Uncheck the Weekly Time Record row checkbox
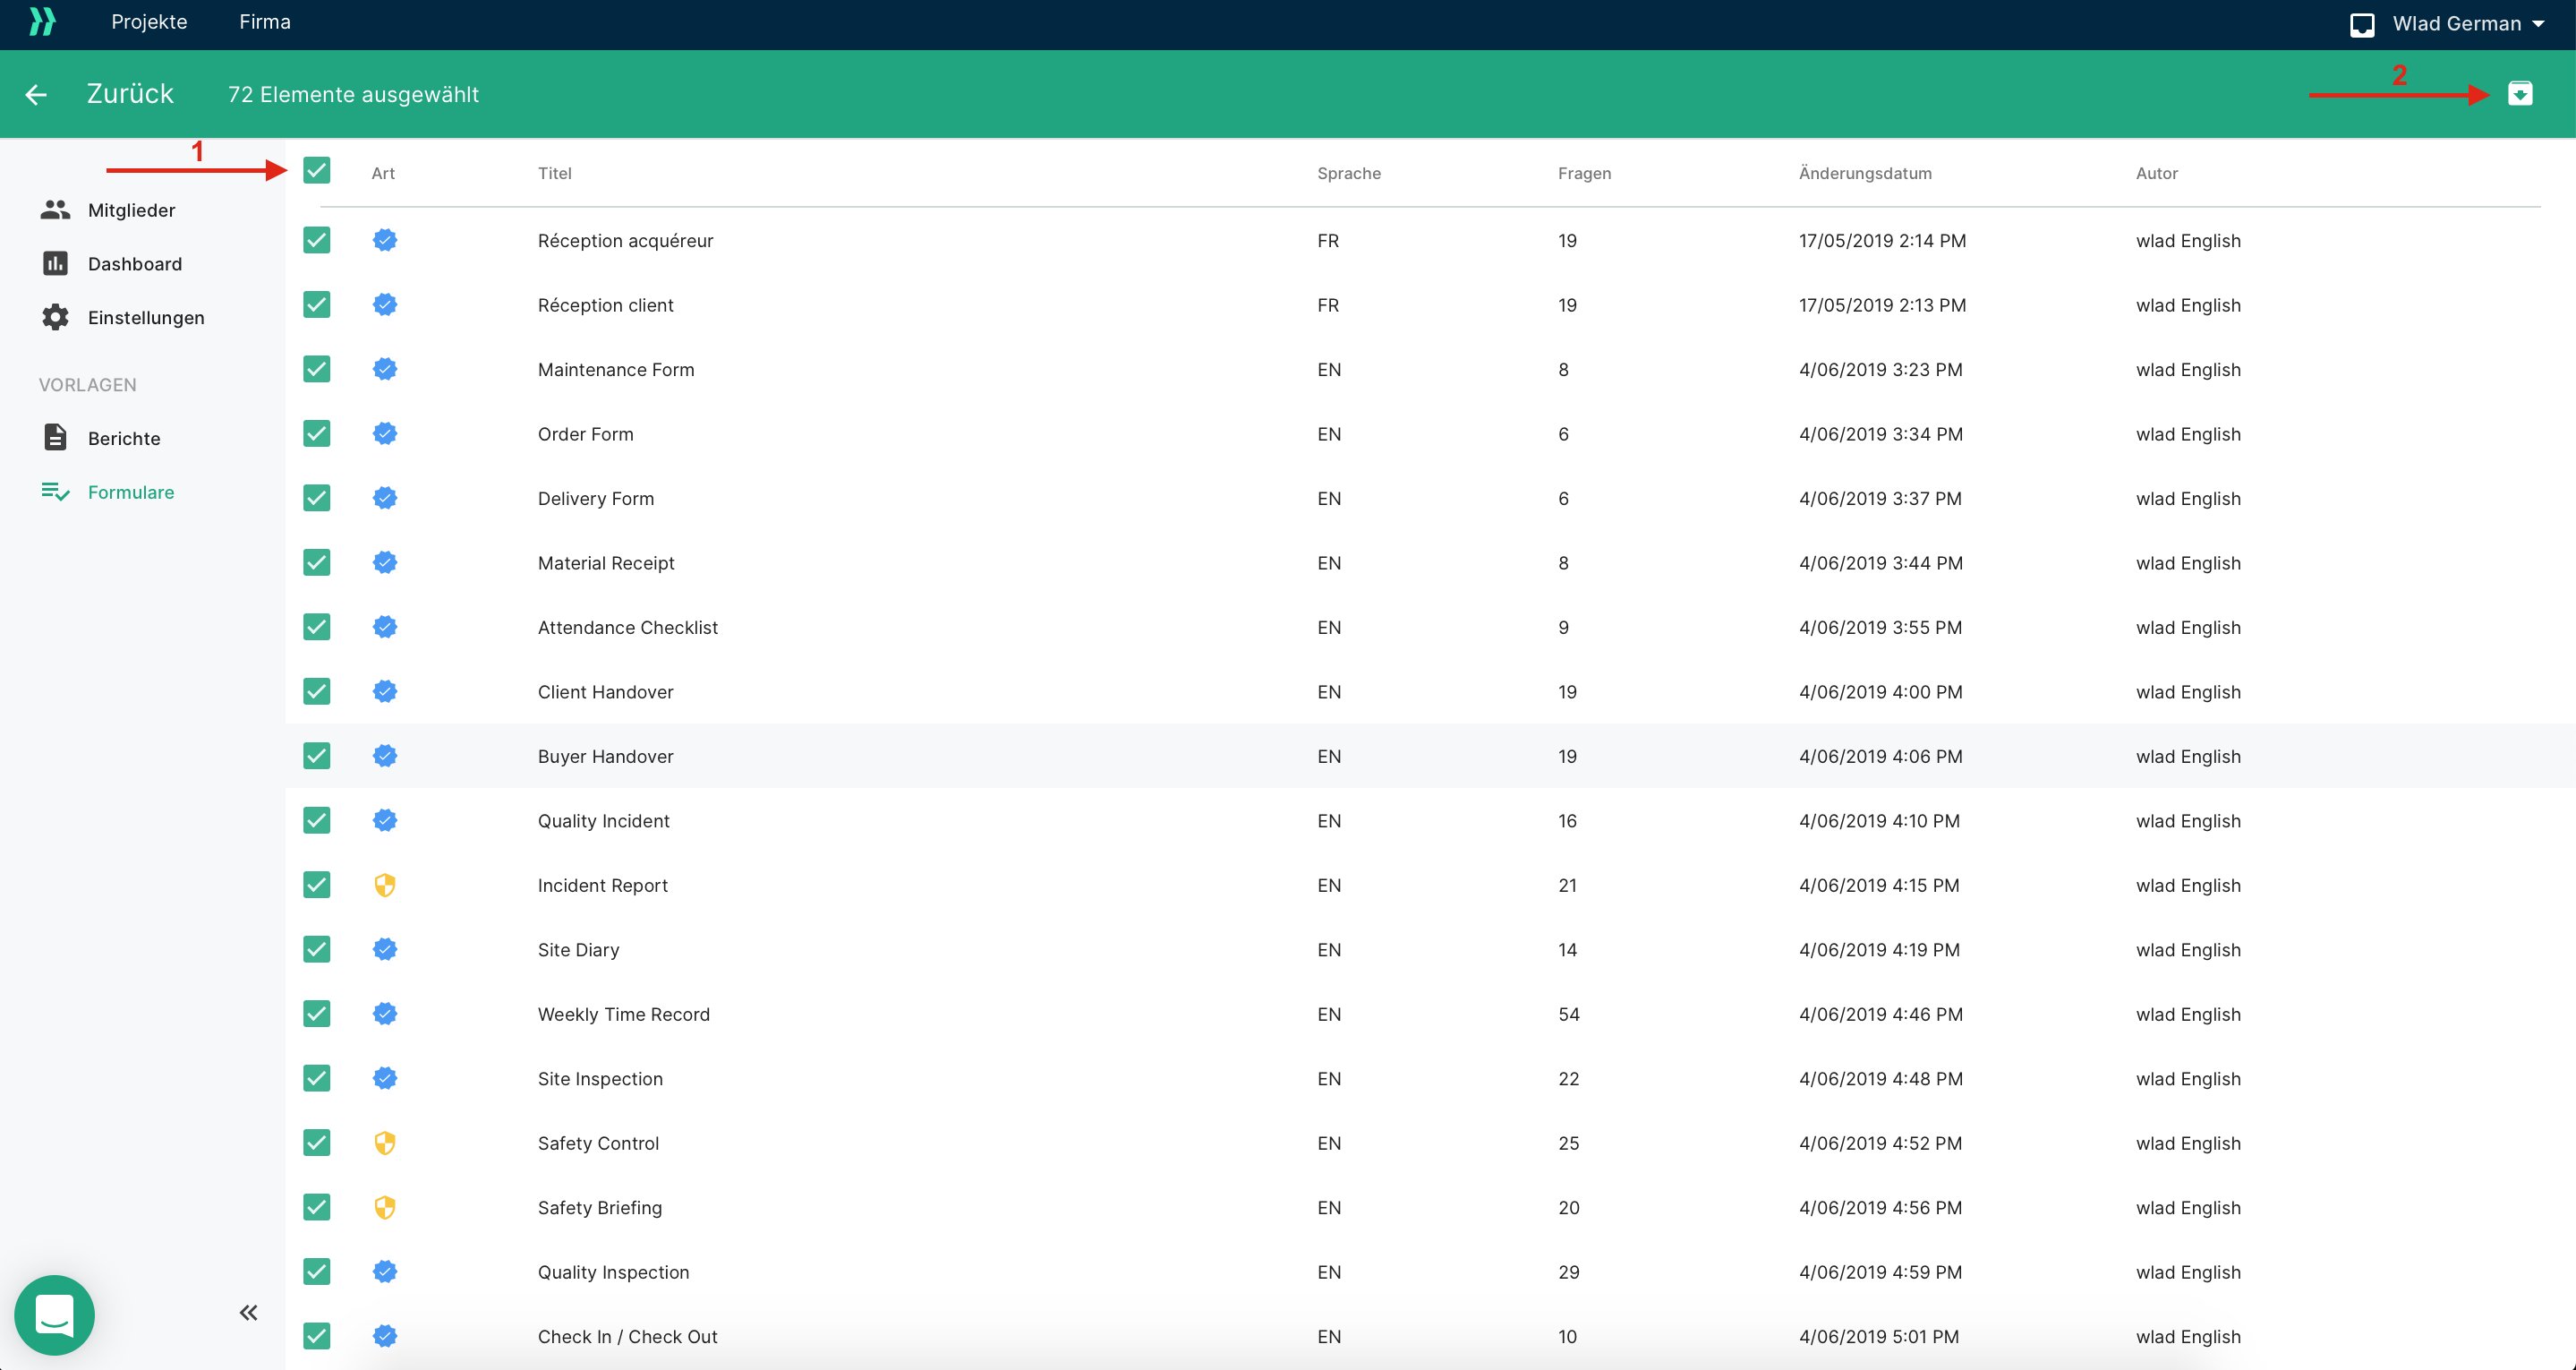2576x1370 pixels. coord(317,1014)
